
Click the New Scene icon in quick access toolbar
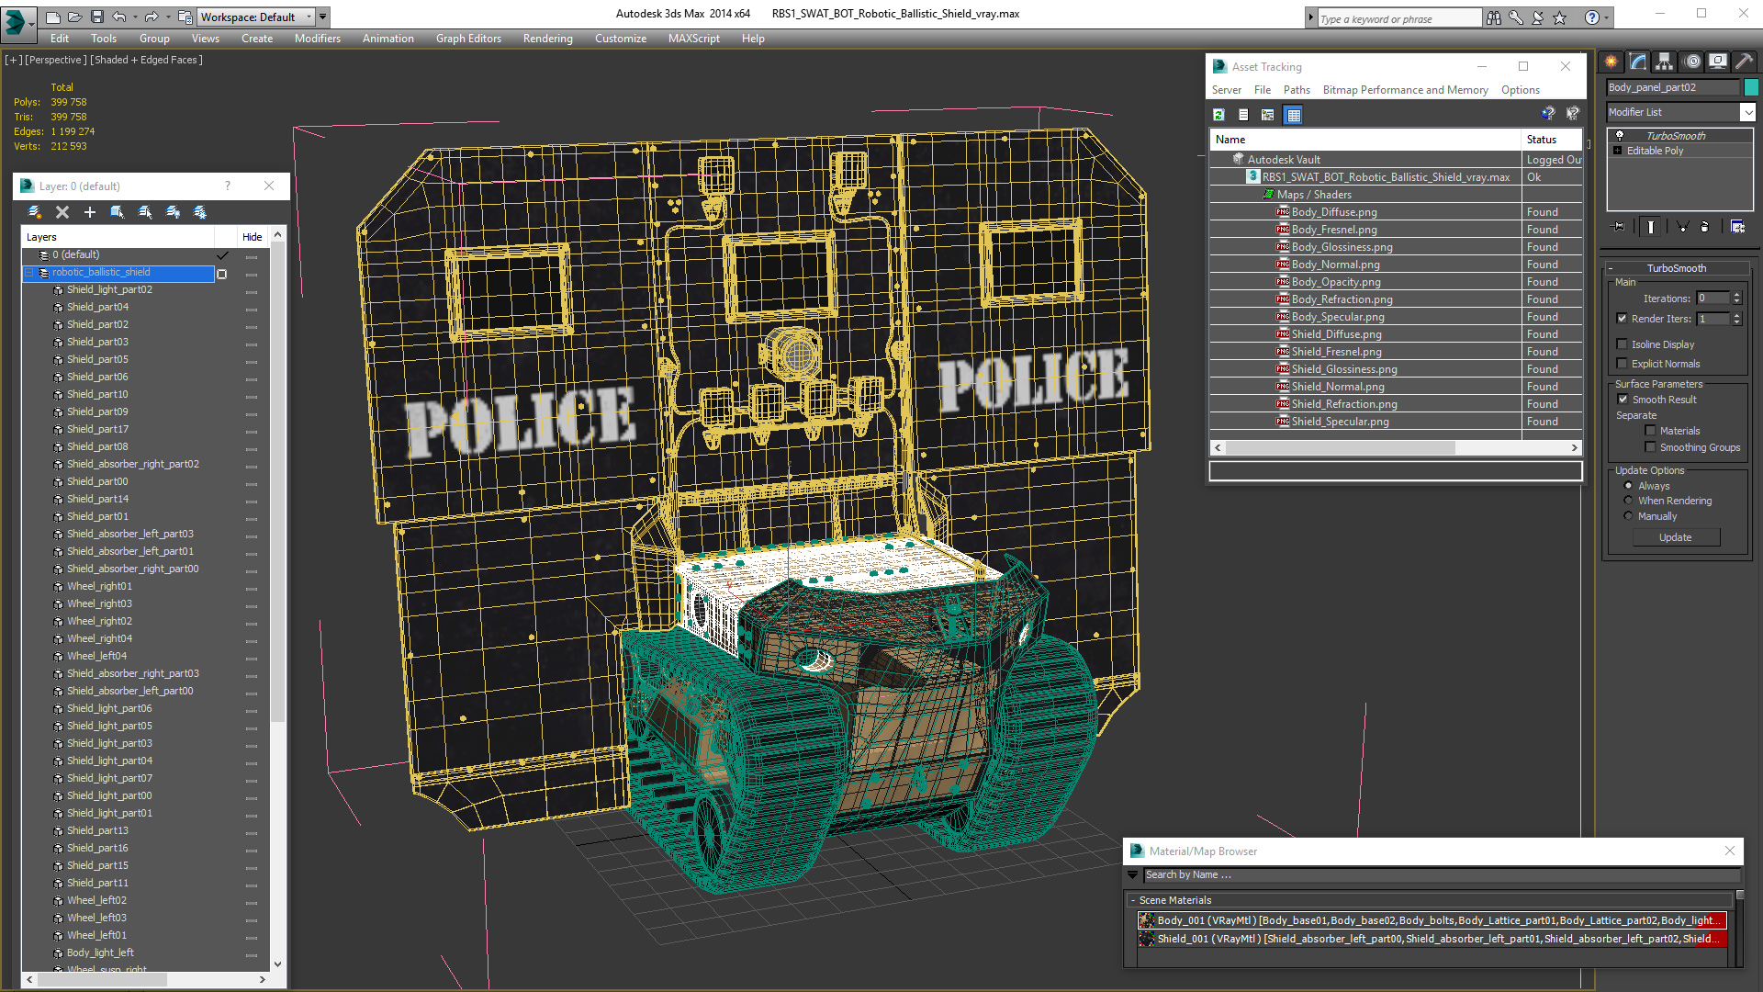point(53,17)
